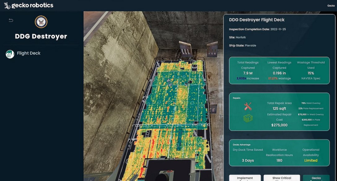The height and width of the screenshot is (181, 337).
Task: Click the Flight Deck chart icon
Action: [x=10, y=54]
